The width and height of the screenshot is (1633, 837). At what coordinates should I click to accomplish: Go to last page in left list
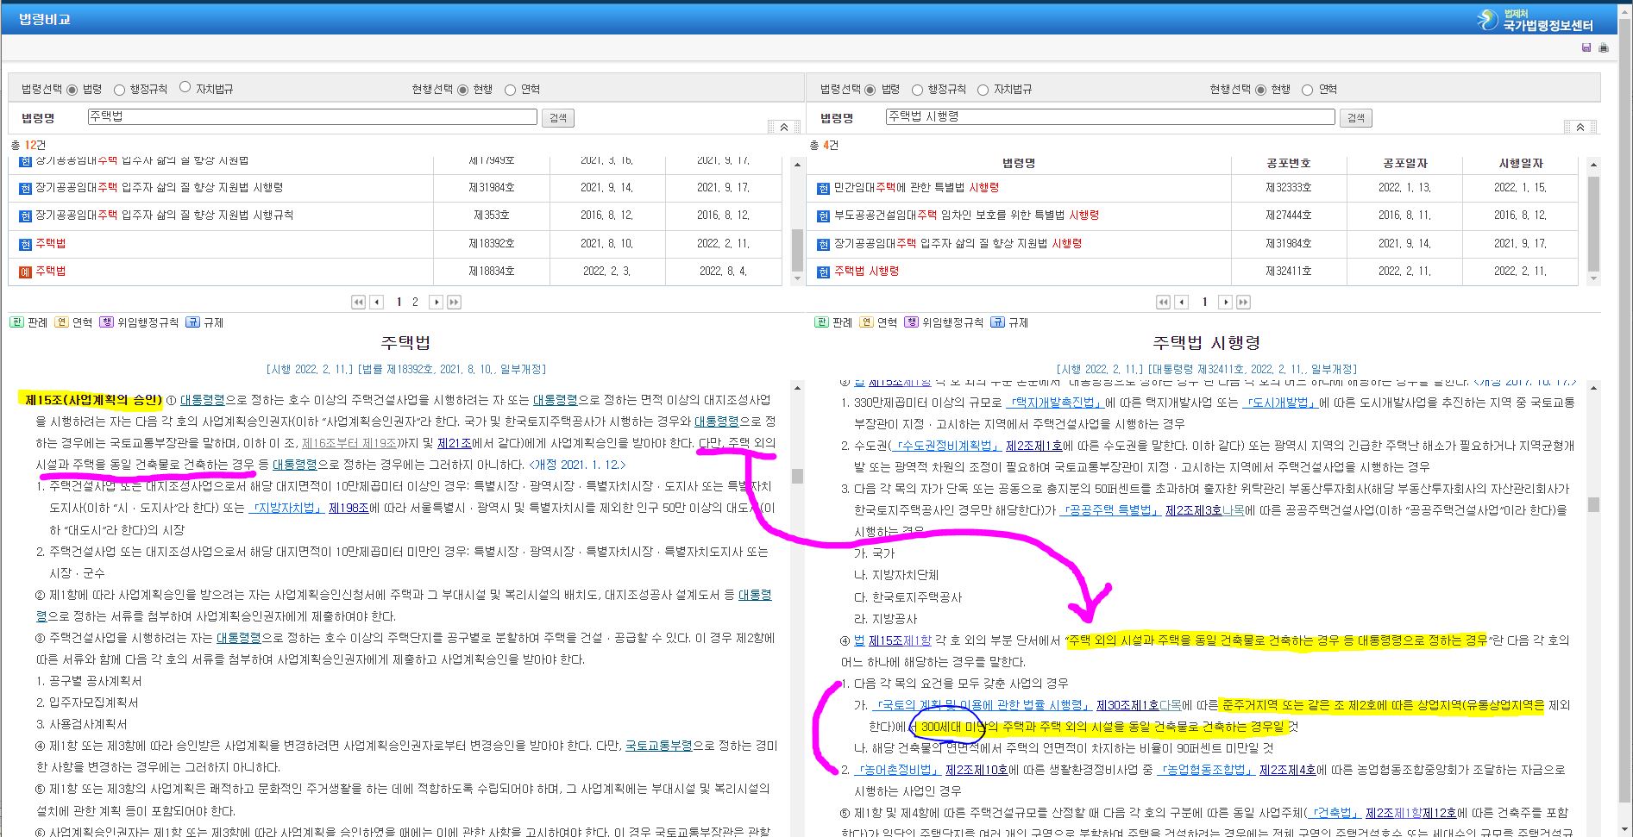[454, 302]
